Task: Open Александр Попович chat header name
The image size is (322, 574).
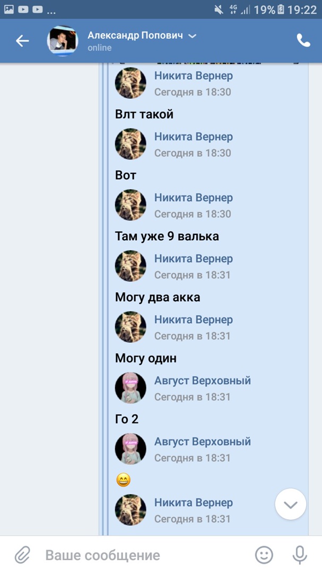Action: [135, 36]
